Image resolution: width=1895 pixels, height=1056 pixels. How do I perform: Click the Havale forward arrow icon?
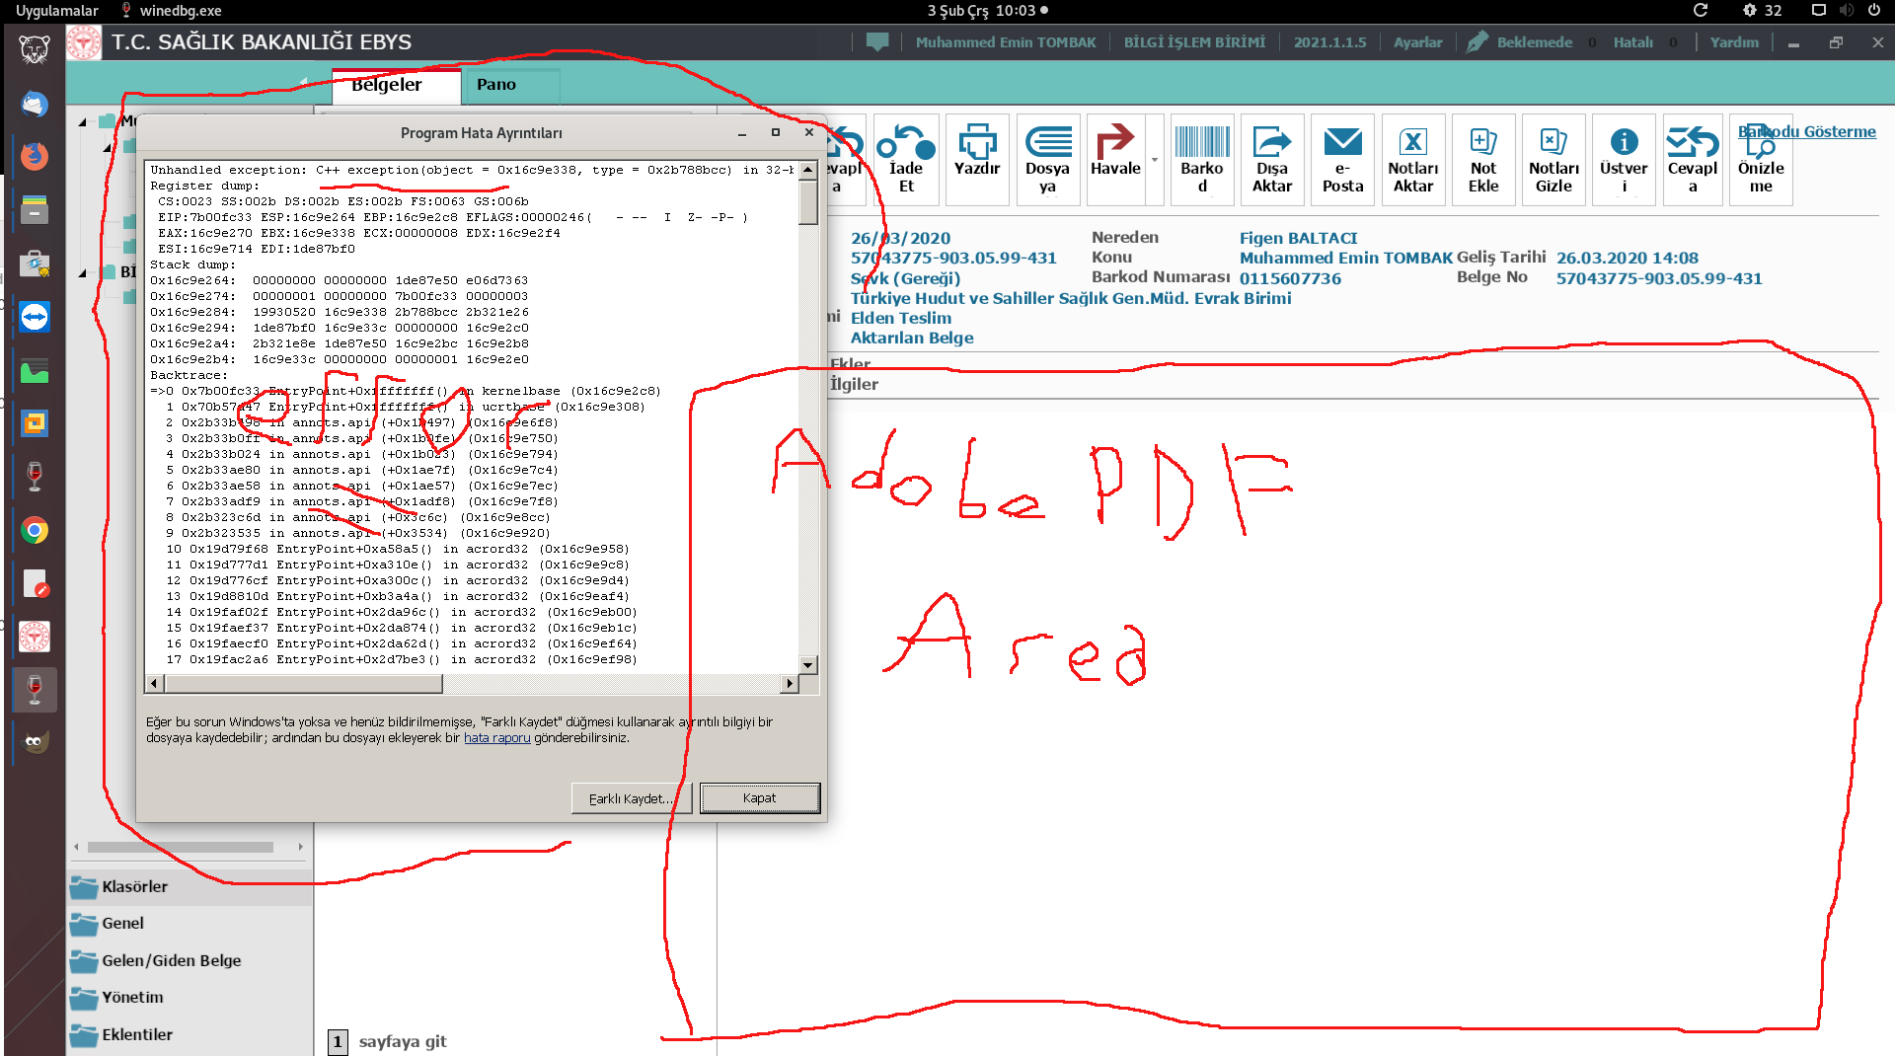click(x=1116, y=159)
